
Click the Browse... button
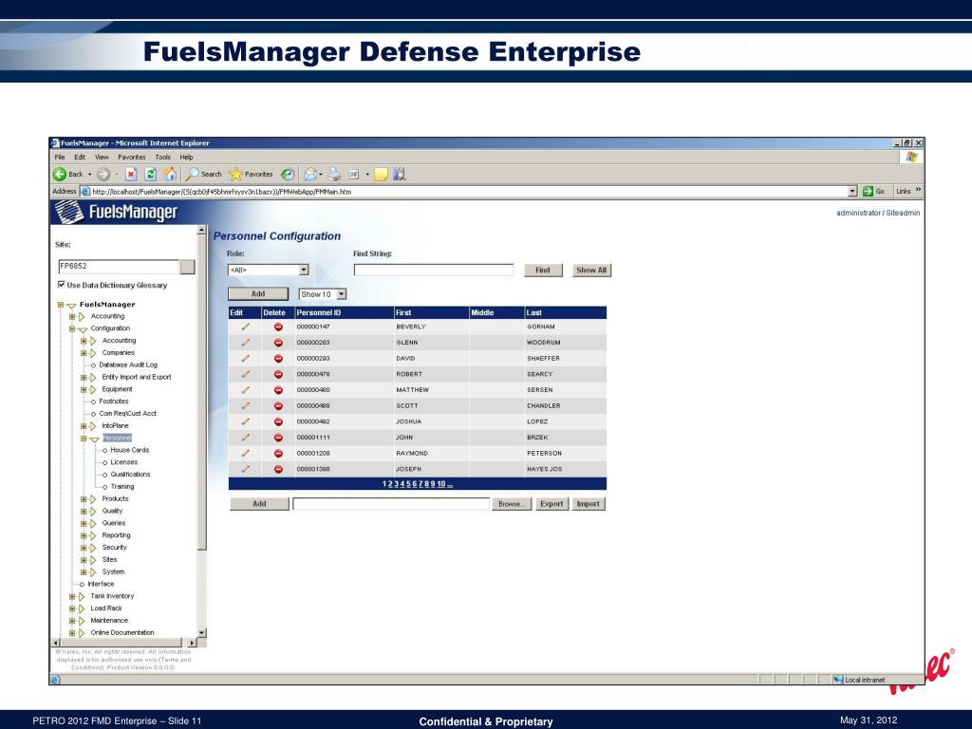[512, 504]
